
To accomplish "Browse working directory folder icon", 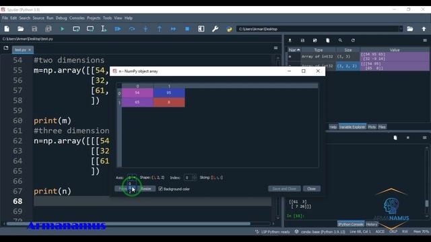I will (x=410, y=29).
